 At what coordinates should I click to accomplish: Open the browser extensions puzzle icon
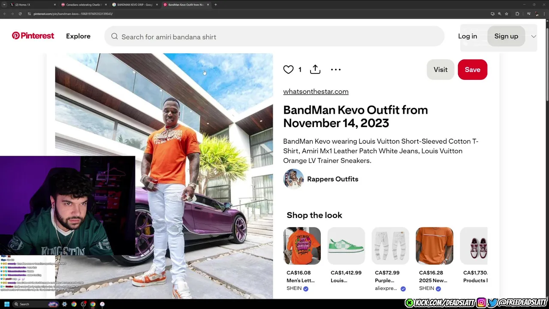(x=517, y=14)
